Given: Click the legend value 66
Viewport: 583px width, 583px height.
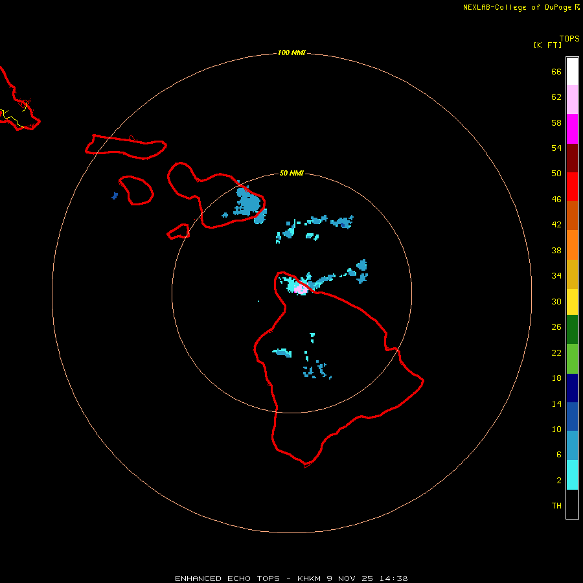Looking at the screenshot, I should click(556, 72).
